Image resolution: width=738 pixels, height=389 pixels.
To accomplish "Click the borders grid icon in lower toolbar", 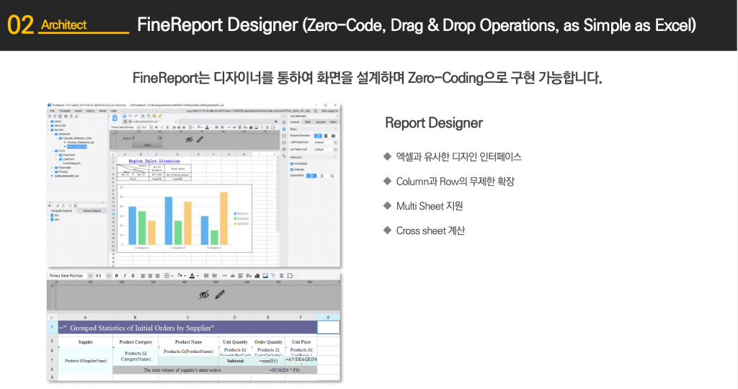I will coord(168,275).
